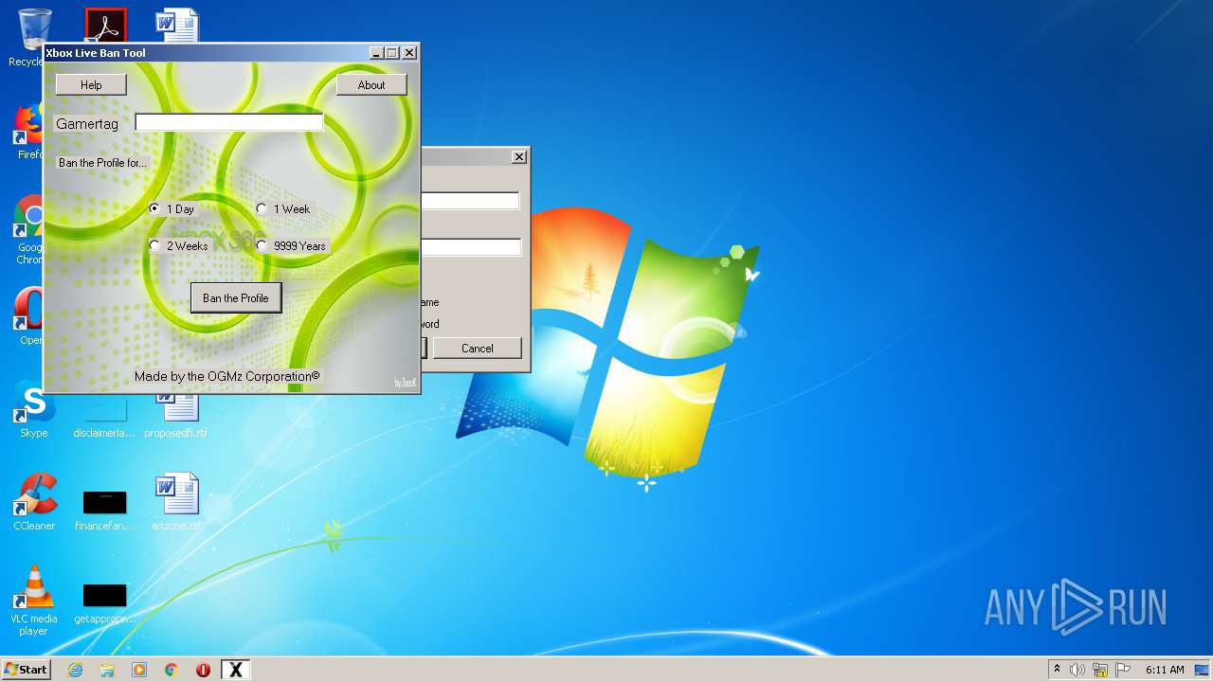
Task: Close the Xbox Live Ban Tool window
Action: 409,53
